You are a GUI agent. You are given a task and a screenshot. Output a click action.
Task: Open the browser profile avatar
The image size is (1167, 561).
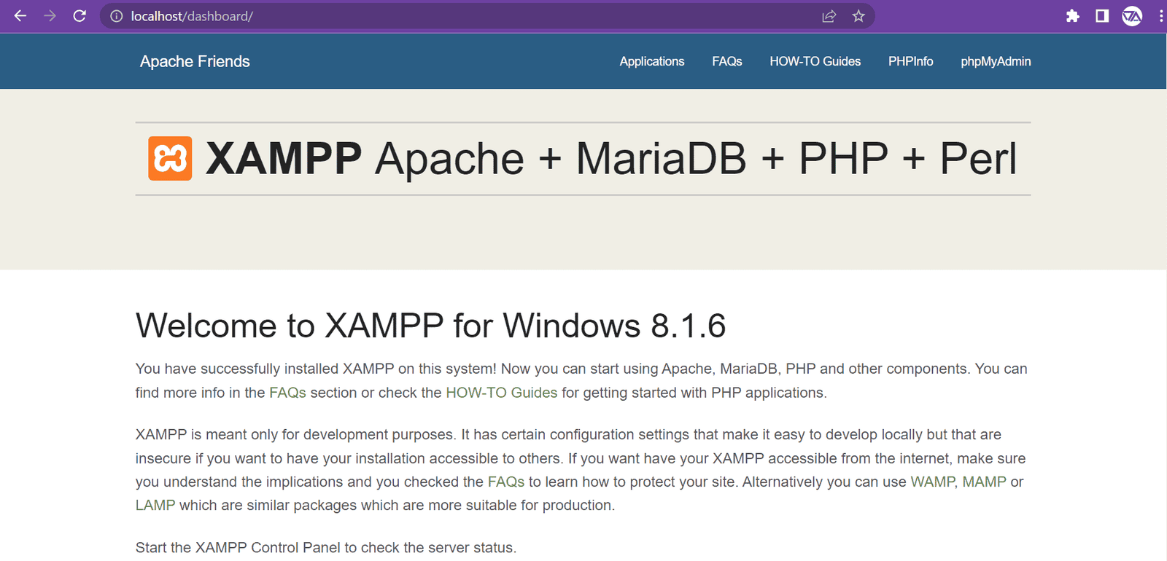pos(1132,16)
